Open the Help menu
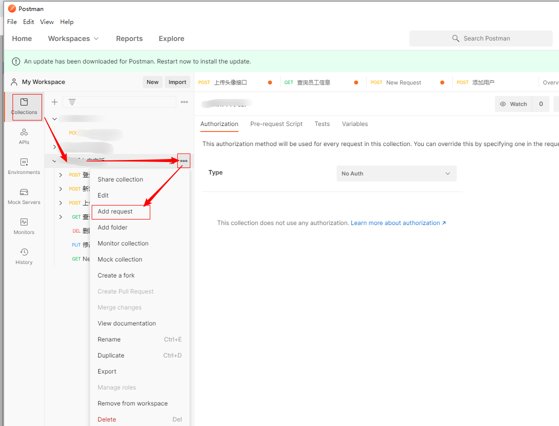Viewport: 559px width, 426px height. pyautogui.click(x=67, y=21)
